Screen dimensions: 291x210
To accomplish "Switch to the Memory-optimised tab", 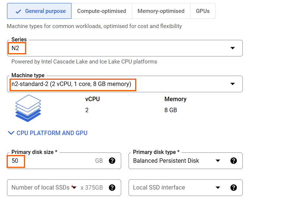I will coord(161,11).
